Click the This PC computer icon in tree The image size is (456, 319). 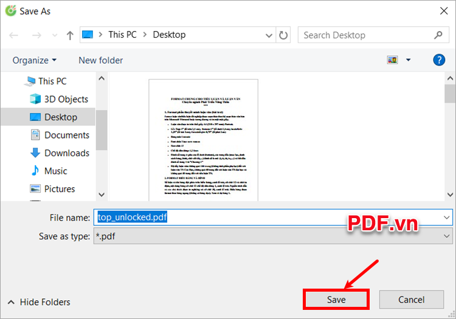pos(30,81)
